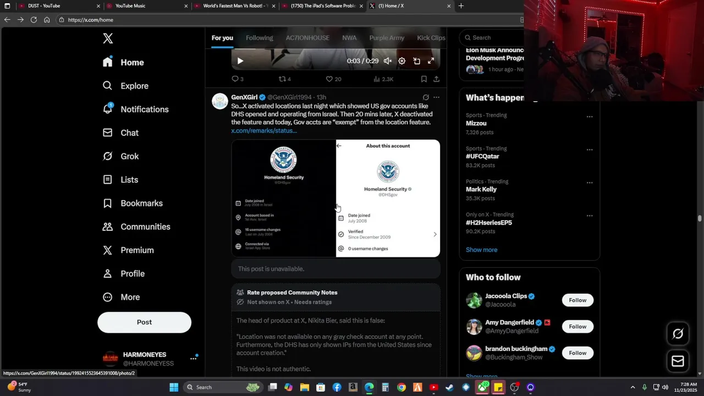Follow Amy Dangerfield

click(x=577, y=327)
